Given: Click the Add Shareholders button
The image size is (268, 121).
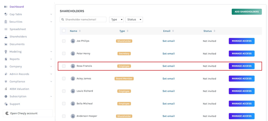Looking at the screenshot, I should [246, 12].
